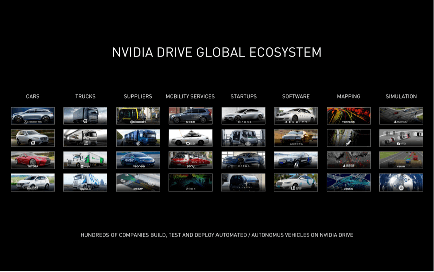Screen dimensions: 434x272
Task: Open the gray point-cloud thumbnail under Mapping
Action: click(349, 160)
